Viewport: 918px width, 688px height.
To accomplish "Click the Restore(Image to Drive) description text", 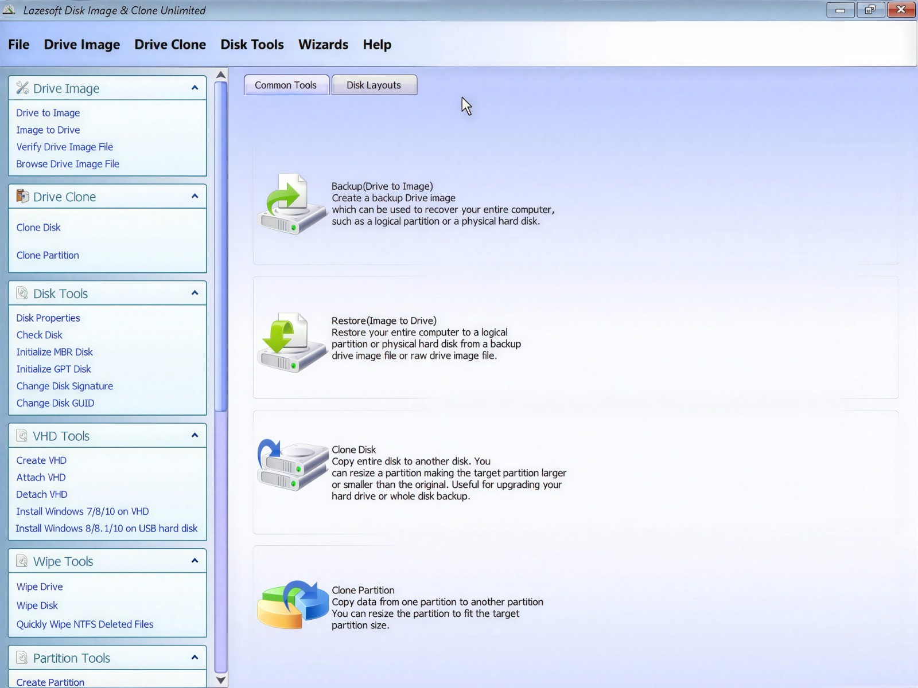I will 426,338.
